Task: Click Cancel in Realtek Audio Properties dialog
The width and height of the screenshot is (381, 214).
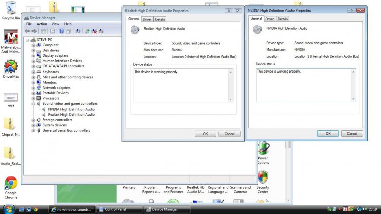Action: 230,134
